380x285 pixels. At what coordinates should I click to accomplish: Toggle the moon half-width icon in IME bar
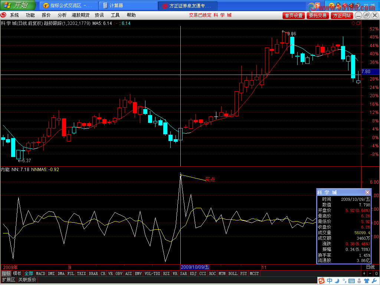coord(337,281)
